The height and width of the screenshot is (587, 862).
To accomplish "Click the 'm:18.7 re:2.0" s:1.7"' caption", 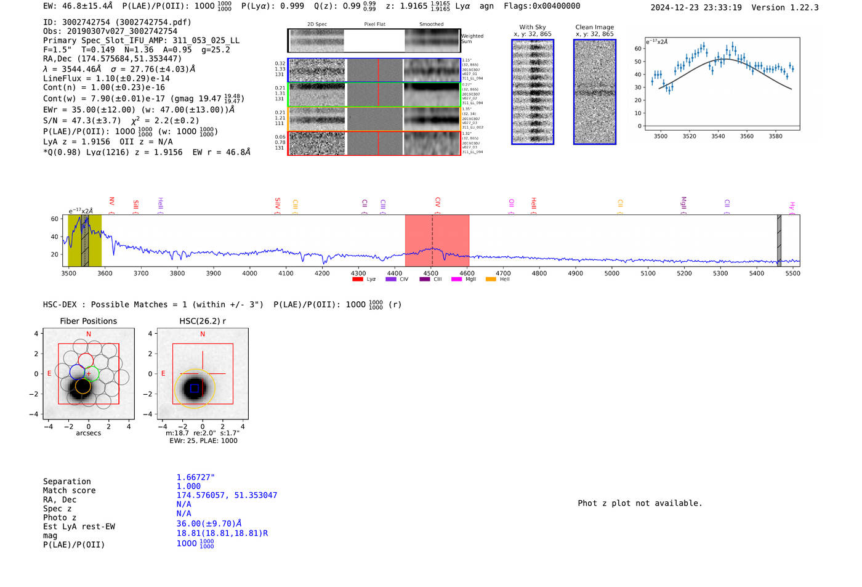I will (203, 433).
